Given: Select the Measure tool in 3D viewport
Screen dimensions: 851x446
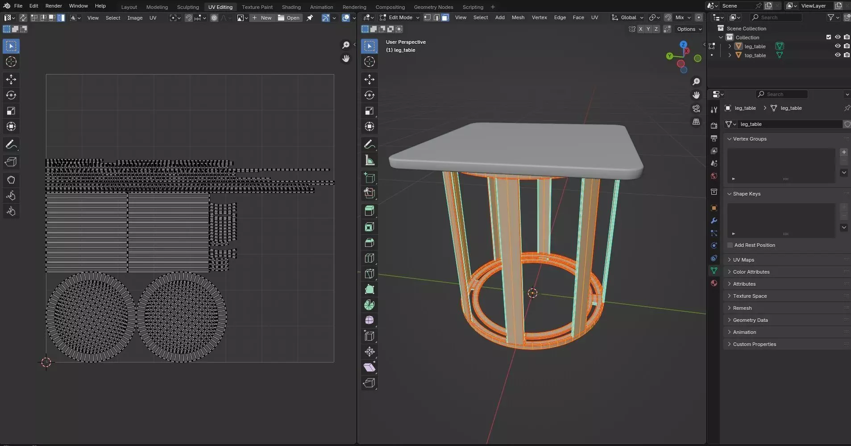Looking at the screenshot, I should click(369, 160).
